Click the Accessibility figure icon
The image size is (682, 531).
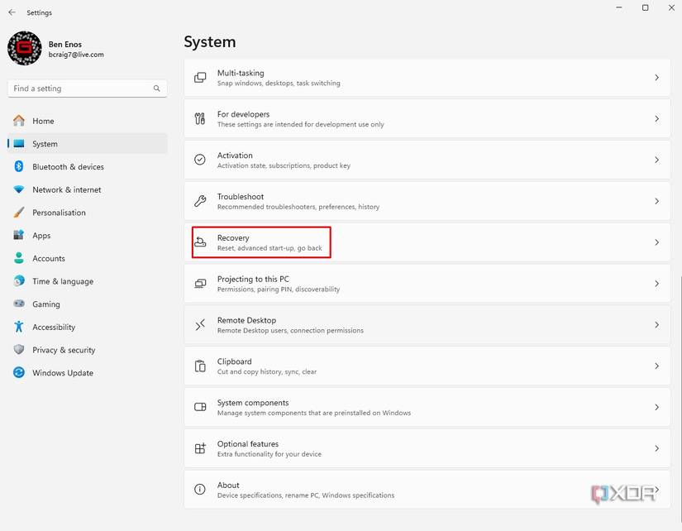point(19,327)
